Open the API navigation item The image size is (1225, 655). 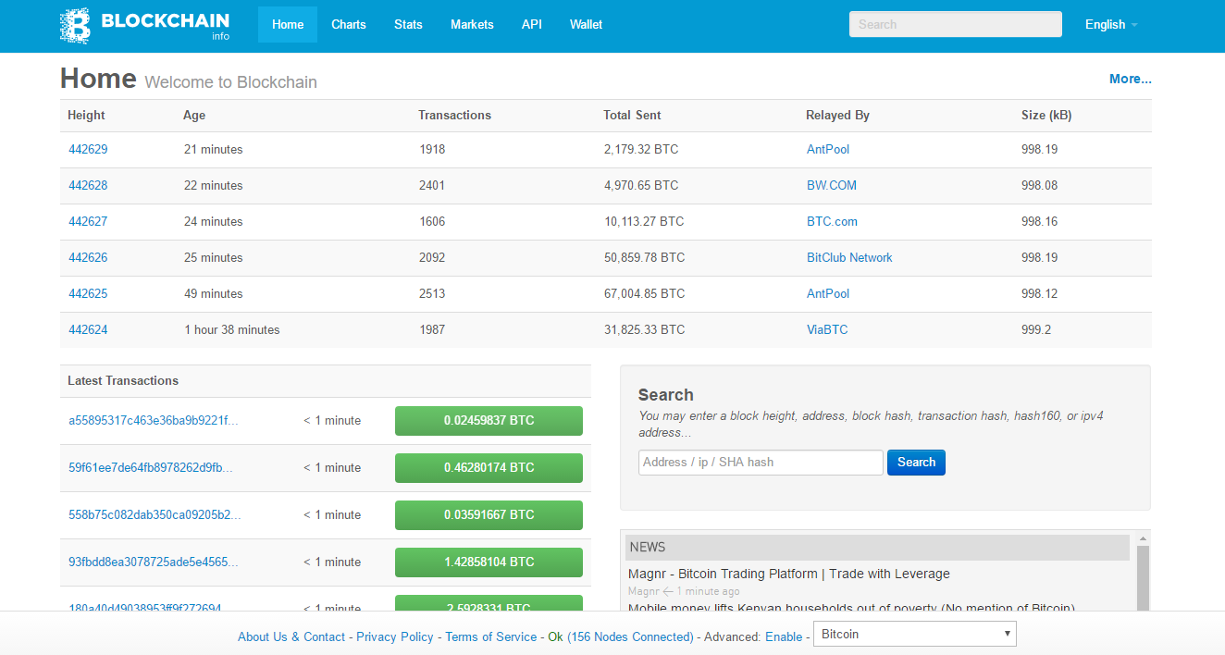pyautogui.click(x=532, y=24)
